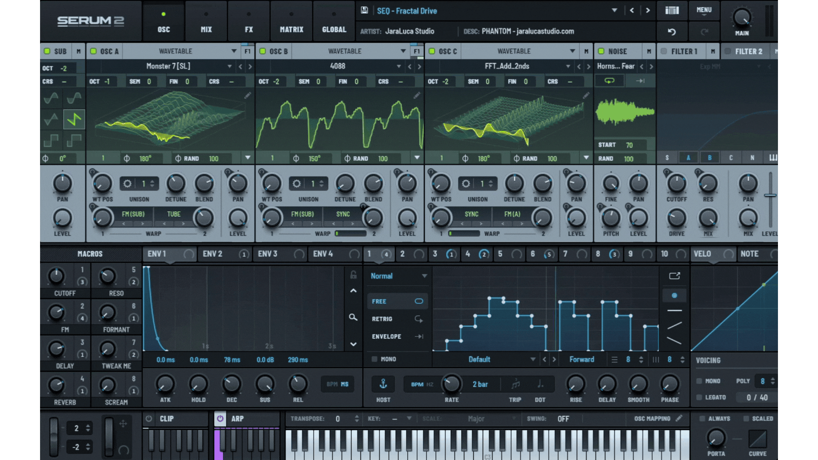818x460 pixels.
Task: Click the MENU button
Action: (704, 10)
